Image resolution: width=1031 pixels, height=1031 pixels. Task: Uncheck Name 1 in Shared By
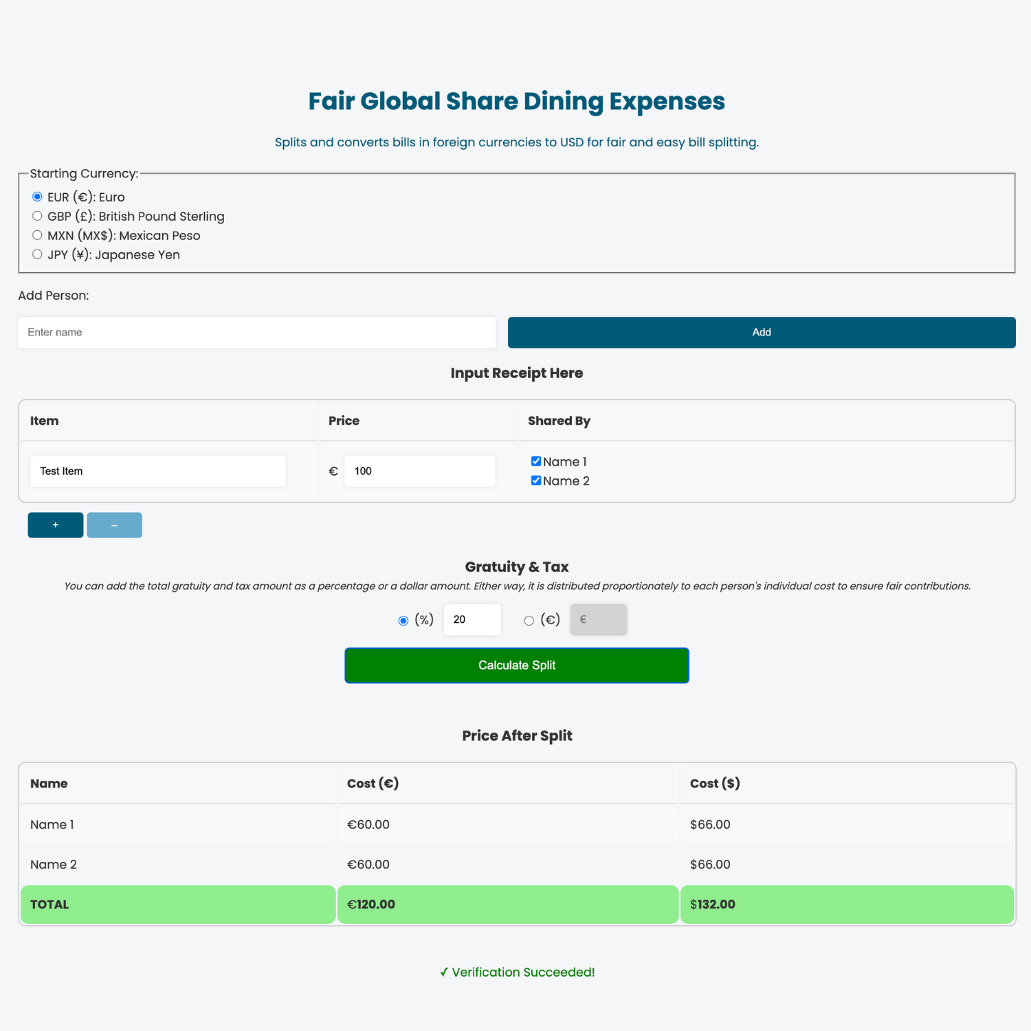tap(536, 462)
